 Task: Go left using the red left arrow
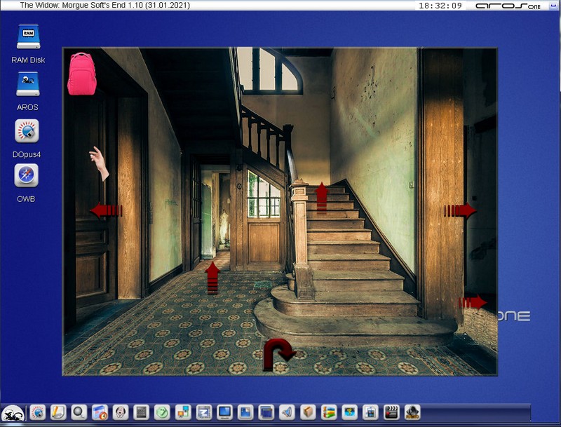click(x=106, y=210)
